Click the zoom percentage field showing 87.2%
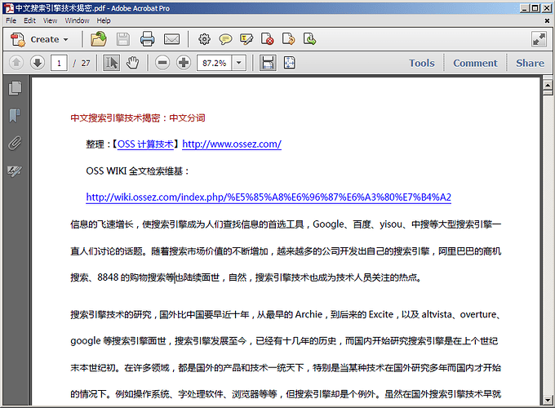 tap(214, 63)
